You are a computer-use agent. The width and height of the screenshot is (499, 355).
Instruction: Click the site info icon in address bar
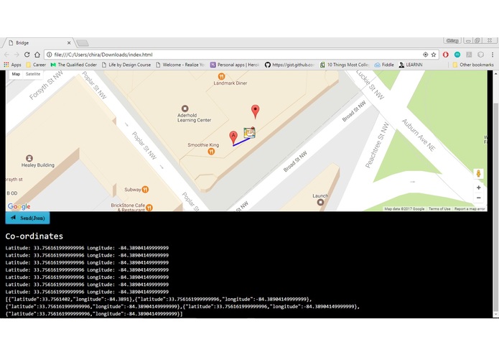50,55
